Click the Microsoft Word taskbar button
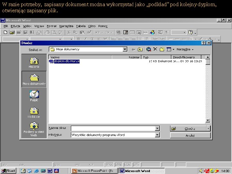The image size is (232, 174). tap(141, 171)
